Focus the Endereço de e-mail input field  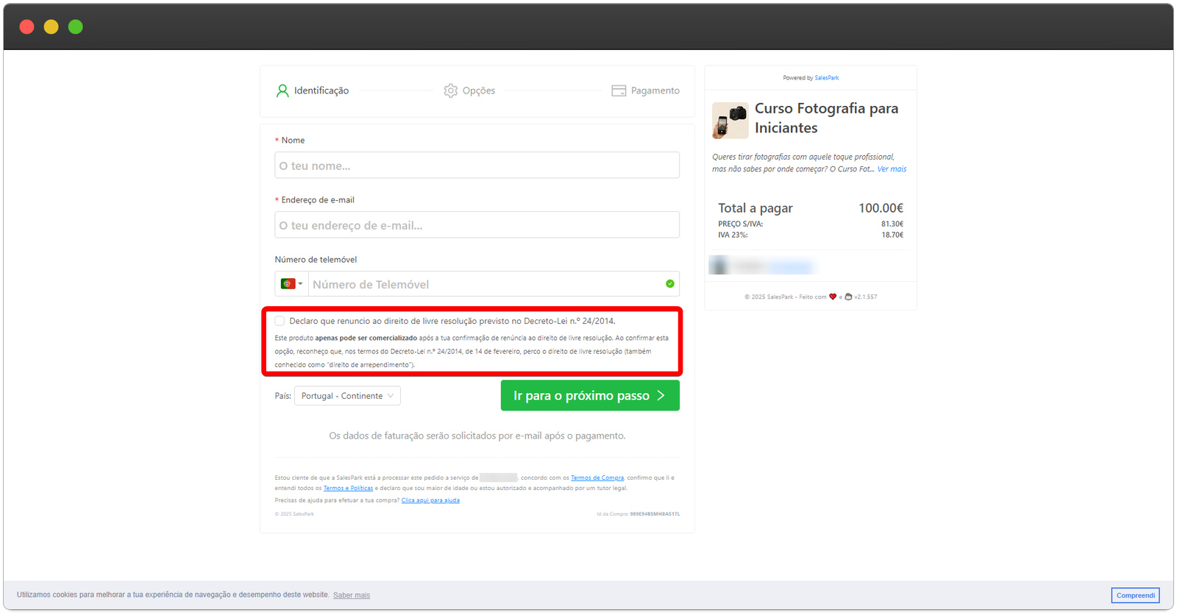tap(477, 225)
